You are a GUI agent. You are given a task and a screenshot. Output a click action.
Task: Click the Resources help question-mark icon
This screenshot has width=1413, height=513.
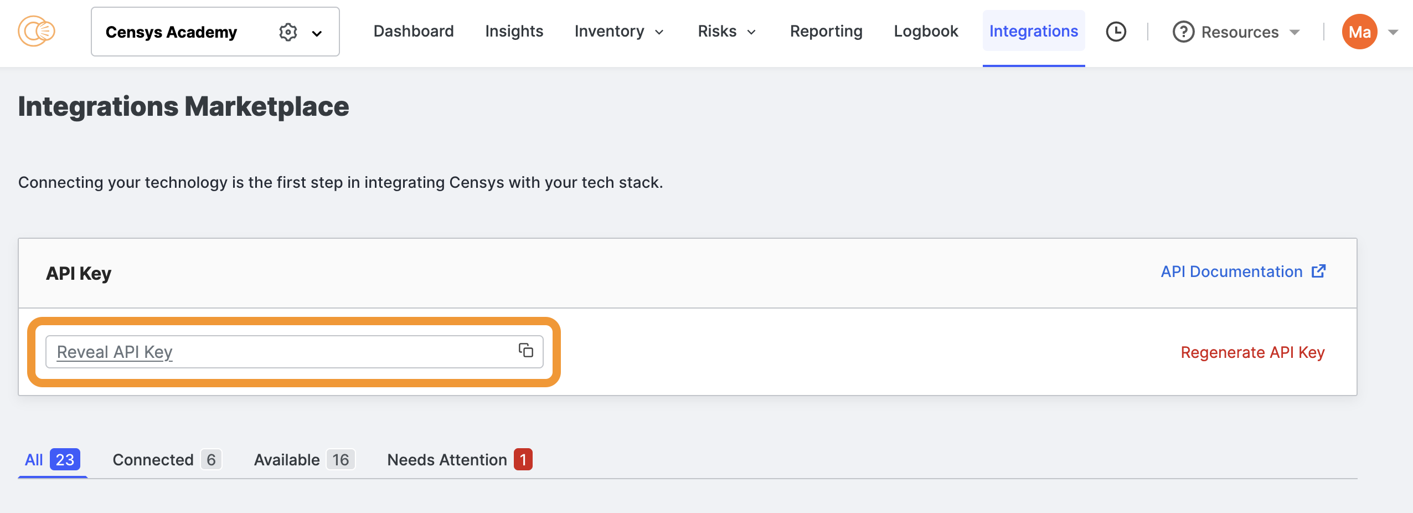coord(1183,32)
